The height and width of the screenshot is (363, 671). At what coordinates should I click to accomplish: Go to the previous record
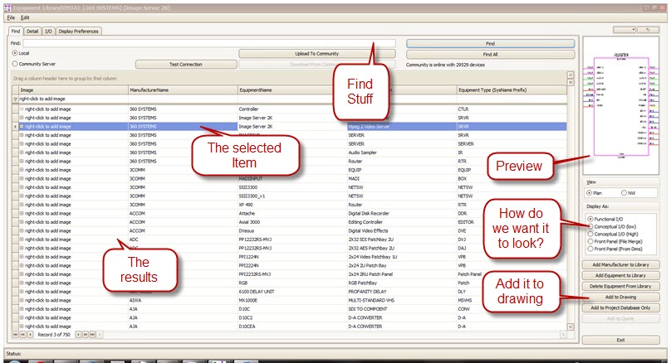click(x=30, y=335)
